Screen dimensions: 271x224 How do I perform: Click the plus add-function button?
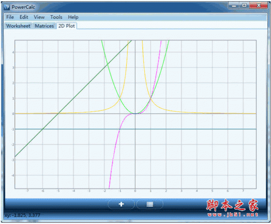pyautogui.click(x=121, y=204)
